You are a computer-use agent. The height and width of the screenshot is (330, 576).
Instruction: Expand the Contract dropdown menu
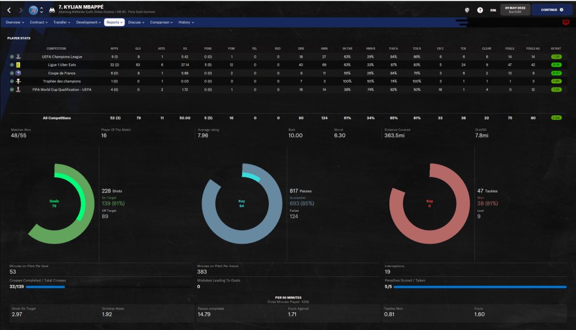coord(39,22)
